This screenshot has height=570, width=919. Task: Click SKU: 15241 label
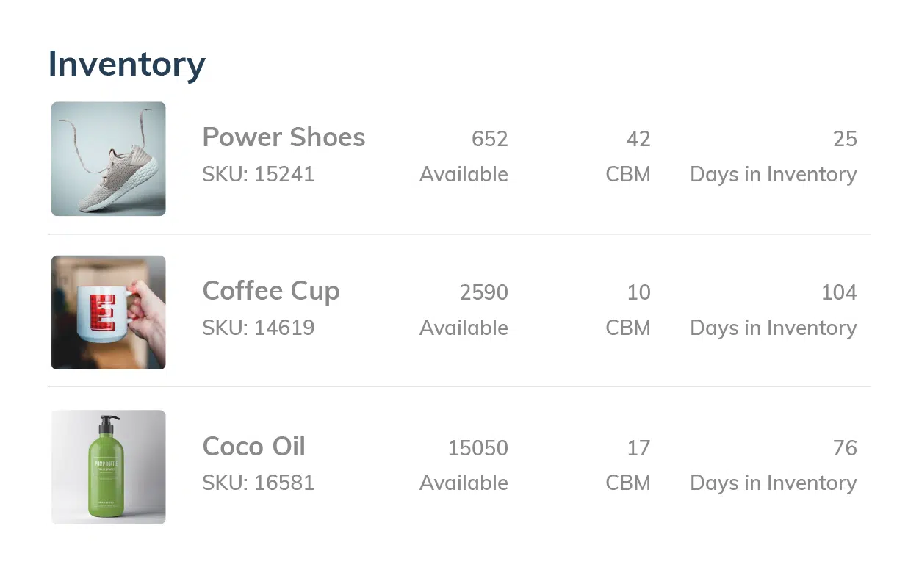(258, 174)
